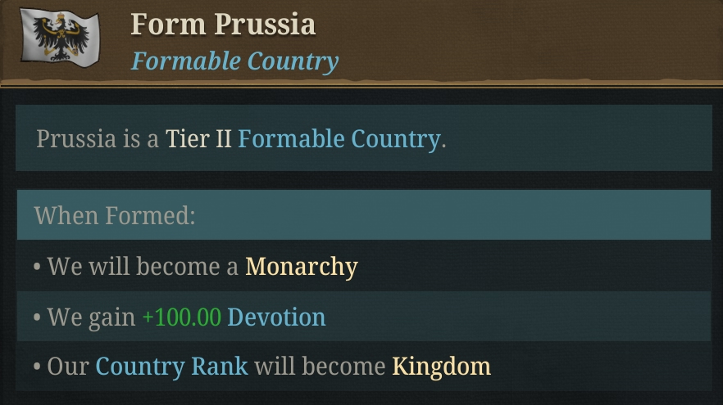Click the We gain text
Viewport: 723px width, 405px height.
click(x=91, y=317)
